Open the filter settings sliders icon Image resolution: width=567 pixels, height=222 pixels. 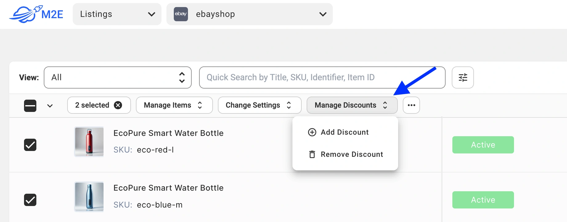tap(463, 77)
